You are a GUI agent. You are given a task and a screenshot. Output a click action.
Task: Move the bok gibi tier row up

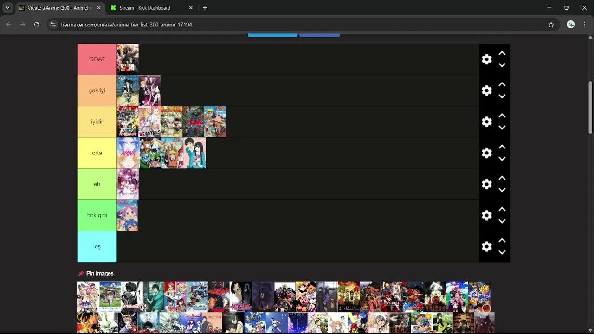502,209
